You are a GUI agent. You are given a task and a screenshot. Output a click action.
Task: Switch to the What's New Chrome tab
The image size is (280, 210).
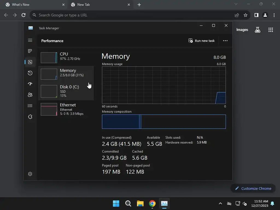coord(35,5)
